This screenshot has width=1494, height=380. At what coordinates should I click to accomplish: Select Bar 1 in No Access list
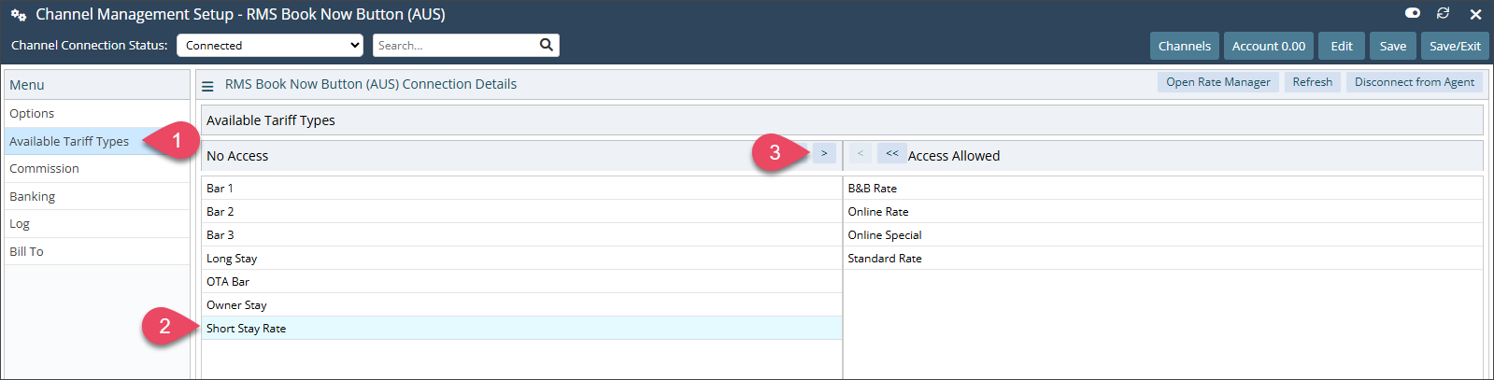tap(521, 188)
